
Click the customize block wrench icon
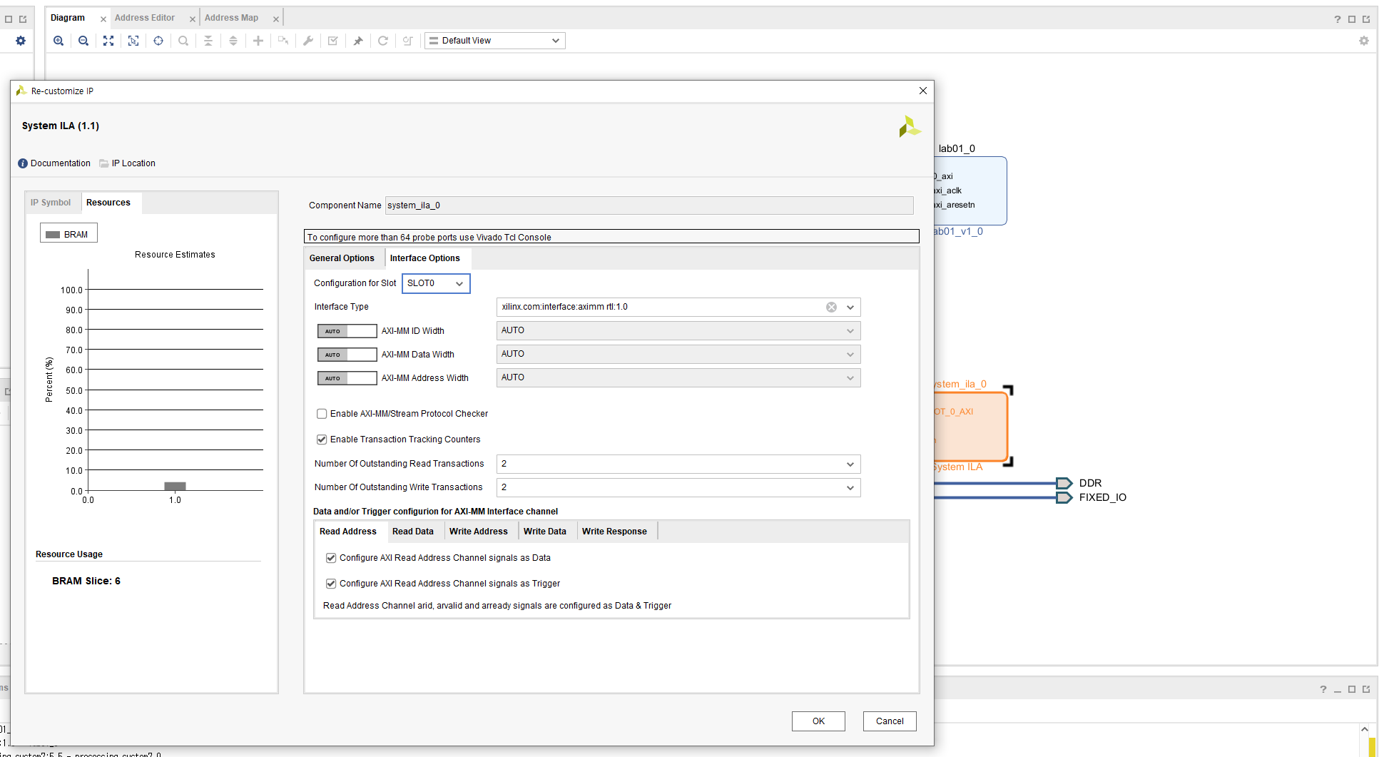[x=308, y=41]
